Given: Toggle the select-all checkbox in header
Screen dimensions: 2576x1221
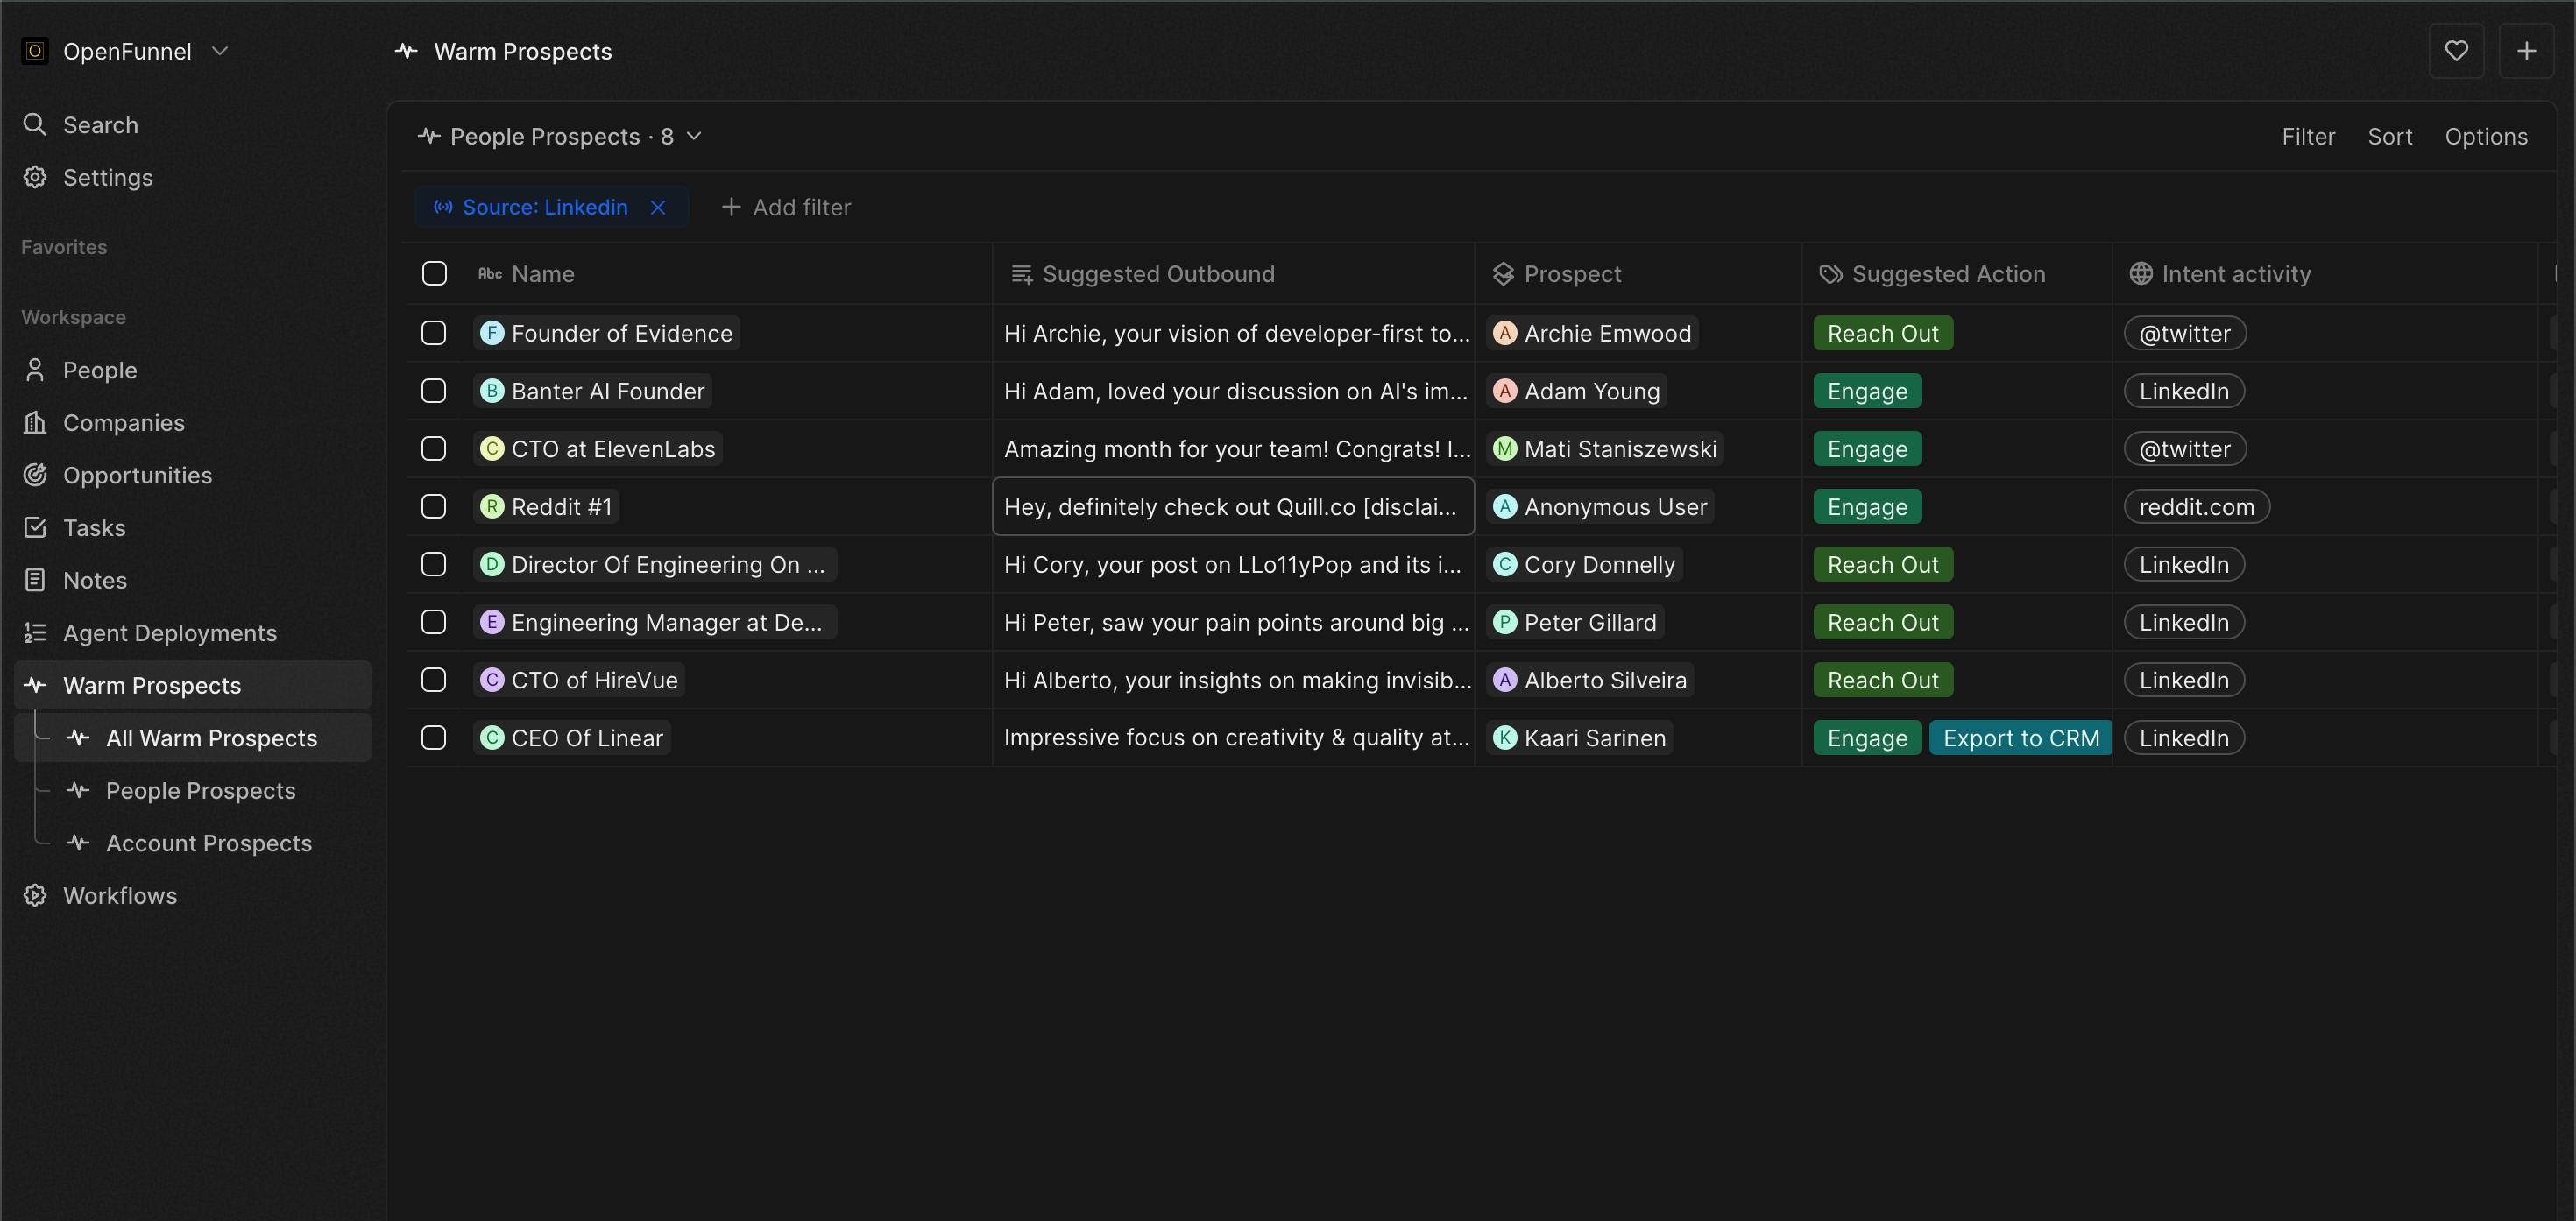Looking at the screenshot, I should (434, 273).
